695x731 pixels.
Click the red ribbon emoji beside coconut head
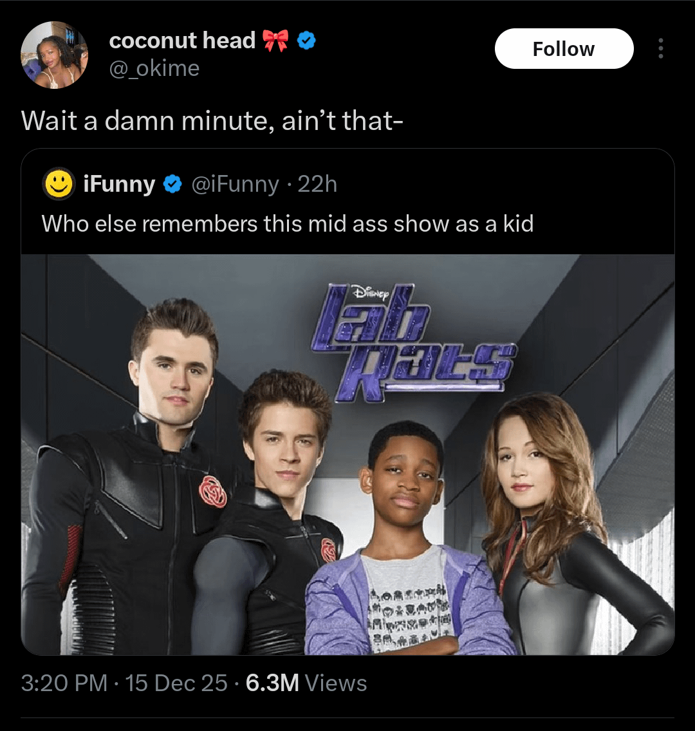click(x=275, y=41)
